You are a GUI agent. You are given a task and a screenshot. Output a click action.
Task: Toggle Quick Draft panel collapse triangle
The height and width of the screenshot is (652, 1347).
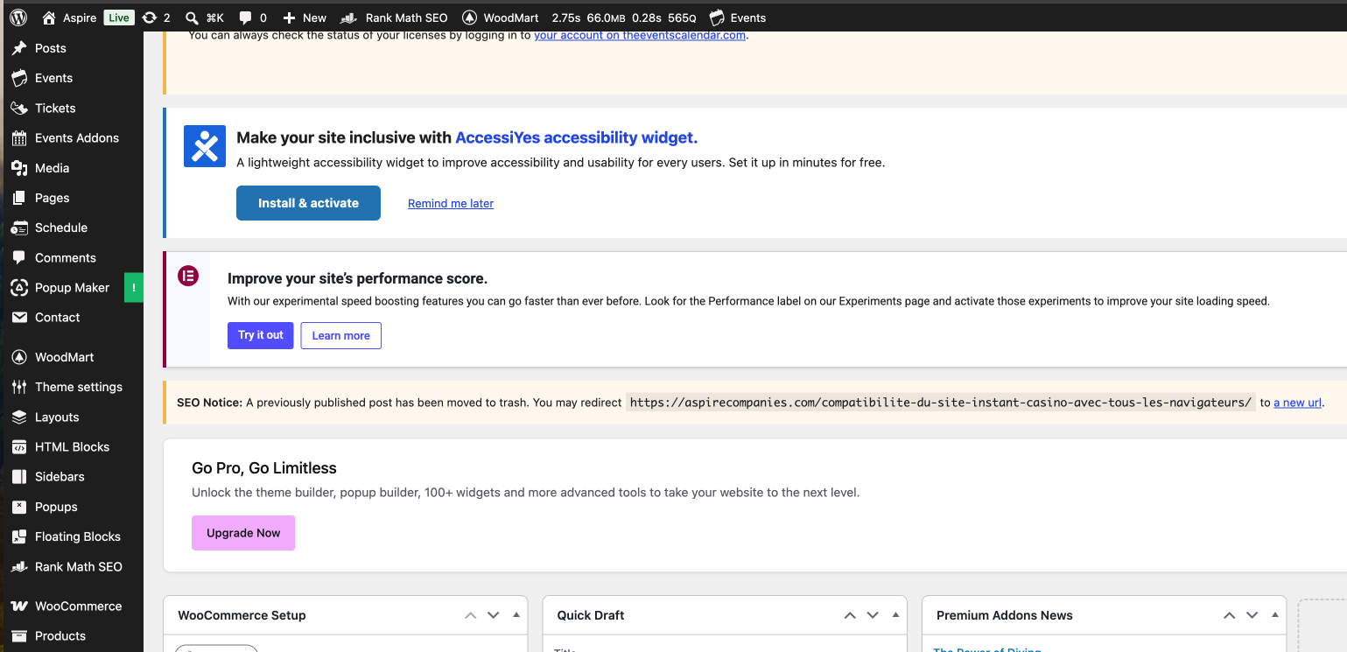[895, 614]
